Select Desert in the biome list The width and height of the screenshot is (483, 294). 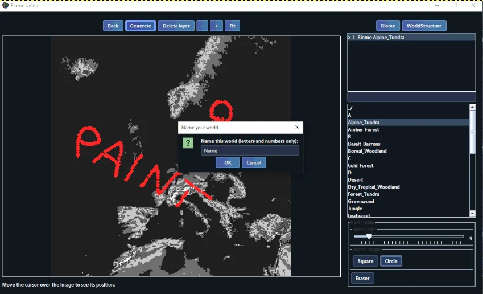408,179
